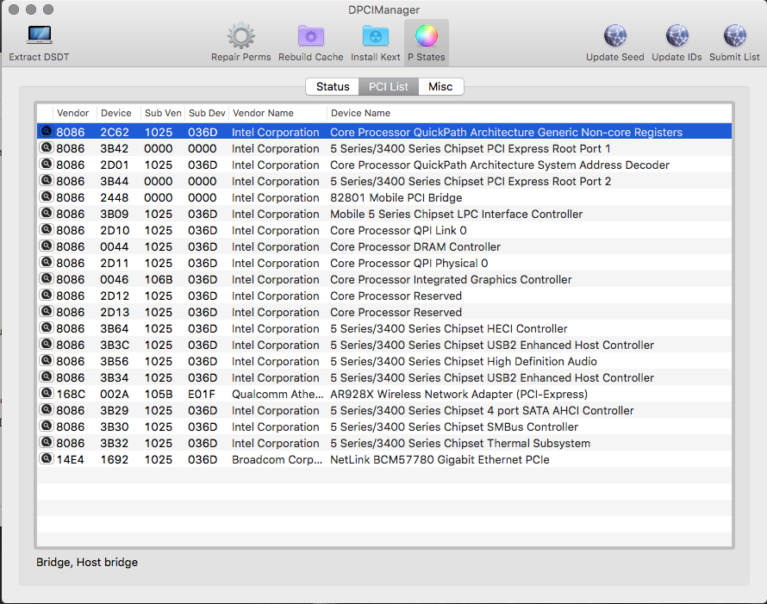
Task: Click lookup icon for device 2D11
Action: [46, 262]
